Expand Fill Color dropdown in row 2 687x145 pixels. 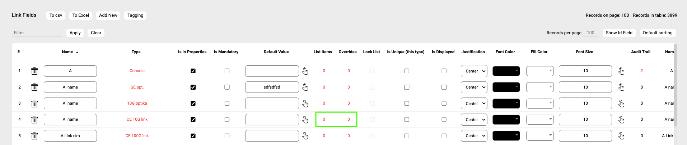pos(540,87)
